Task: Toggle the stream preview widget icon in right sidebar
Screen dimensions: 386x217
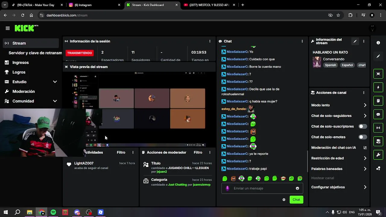Action: [x=378, y=74]
